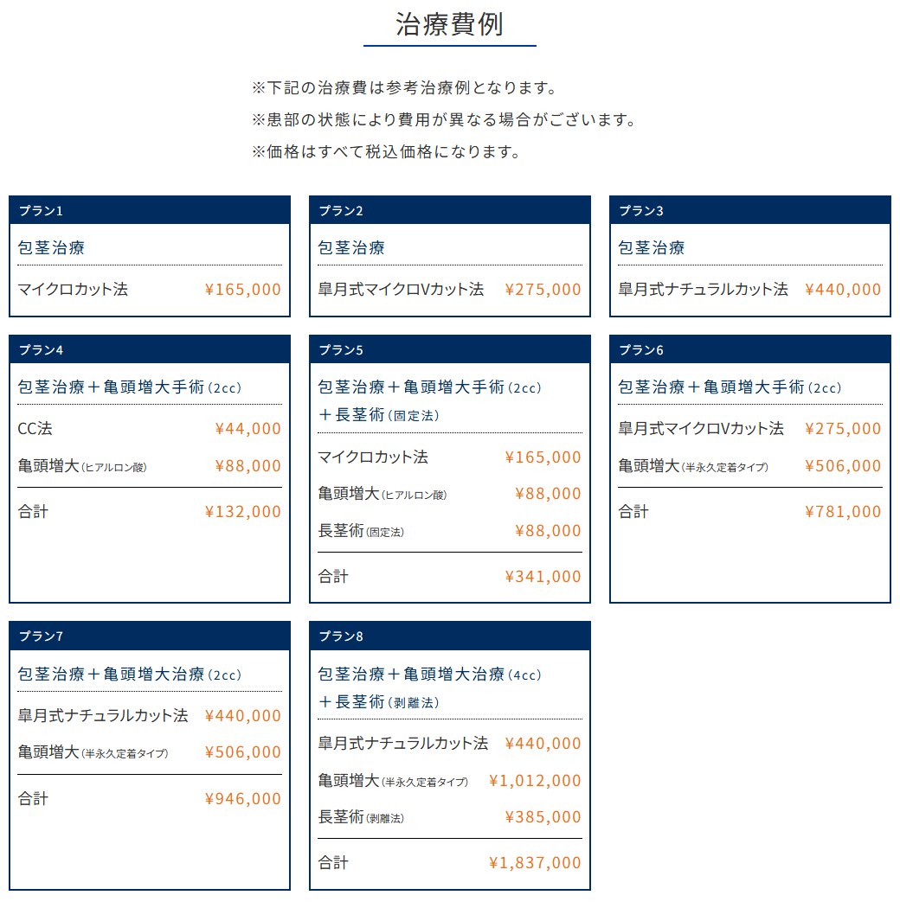This screenshot has height=908, width=900.
Task: Click 皐月式ナチュラルカット法 in プラン3 card
Action: [x=703, y=289]
